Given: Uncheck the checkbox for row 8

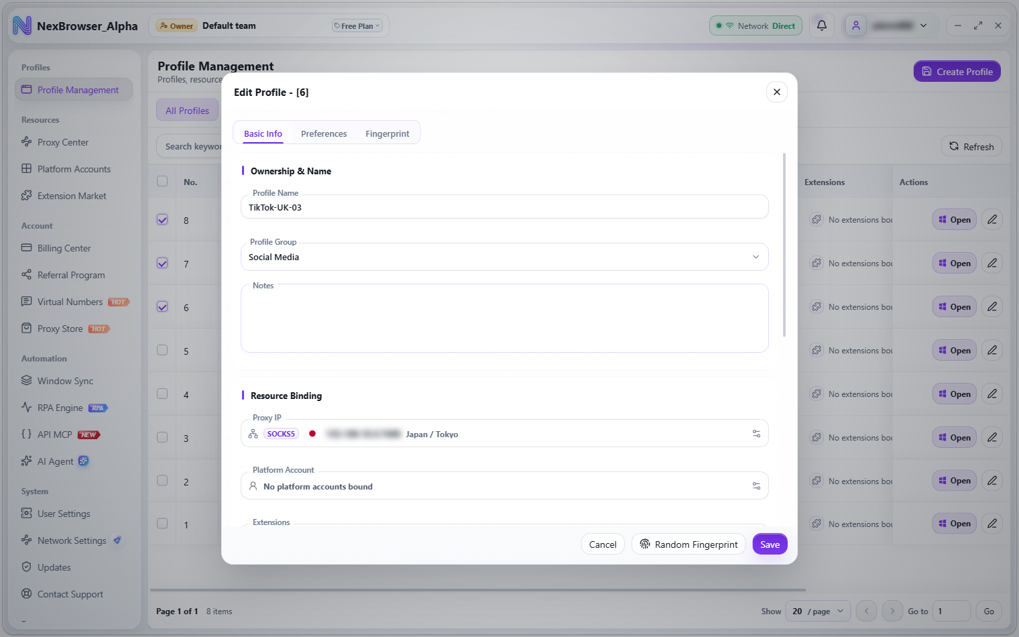Looking at the screenshot, I should (x=162, y=219).
